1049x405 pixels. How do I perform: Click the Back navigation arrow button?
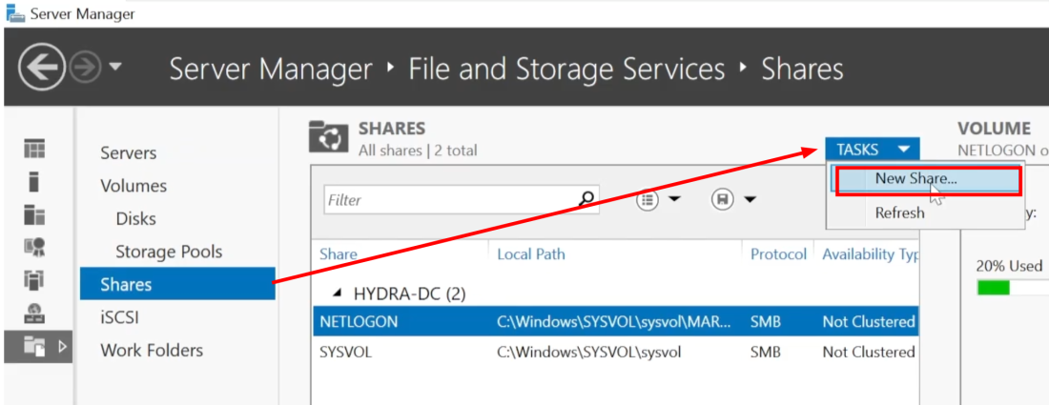(41, 68)
